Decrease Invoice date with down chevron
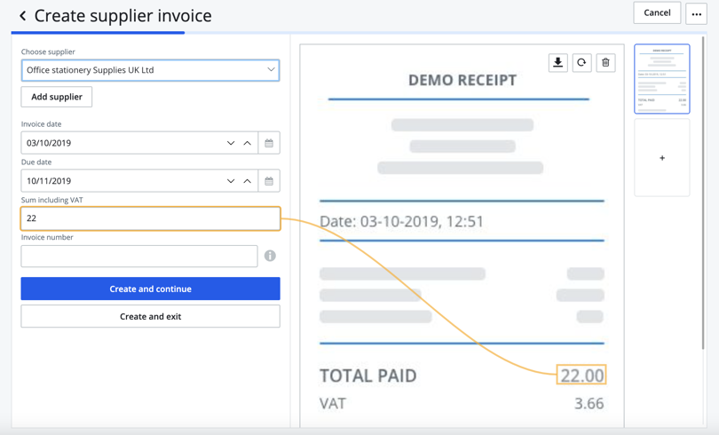Viewport: 719px width, 435px height. 231,143
